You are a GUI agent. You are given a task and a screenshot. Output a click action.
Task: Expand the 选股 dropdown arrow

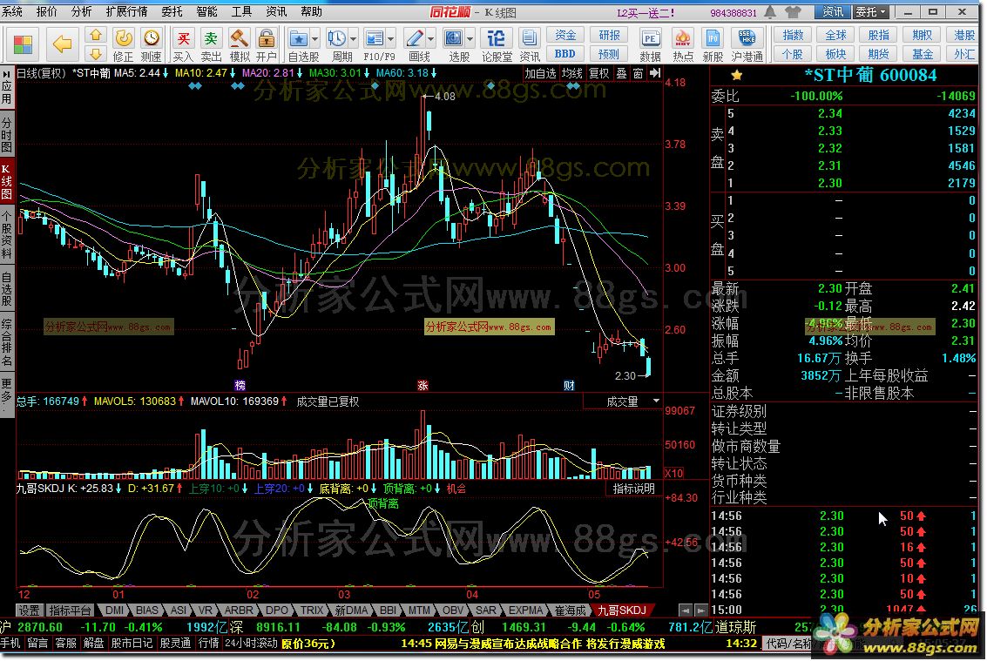[470, 39]
